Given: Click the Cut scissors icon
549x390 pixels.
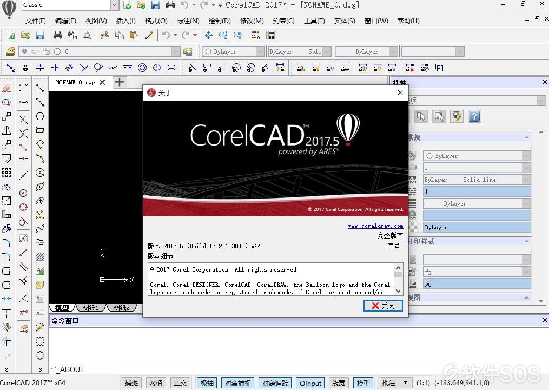Looking at the screenshot, I should [x=105, y=35].
